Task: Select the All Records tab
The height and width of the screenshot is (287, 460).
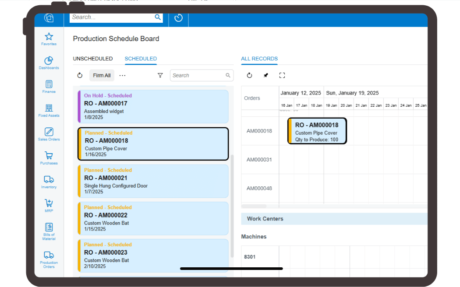Action: click(x=259, y=59)
